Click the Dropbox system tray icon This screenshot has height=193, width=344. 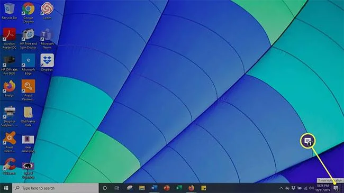click(x=293, y=188)
